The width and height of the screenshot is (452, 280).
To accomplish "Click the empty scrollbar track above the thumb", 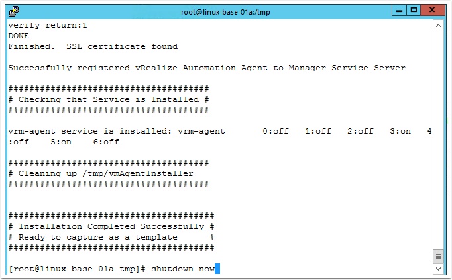I will pyautogui.click(x=438, y=132).
